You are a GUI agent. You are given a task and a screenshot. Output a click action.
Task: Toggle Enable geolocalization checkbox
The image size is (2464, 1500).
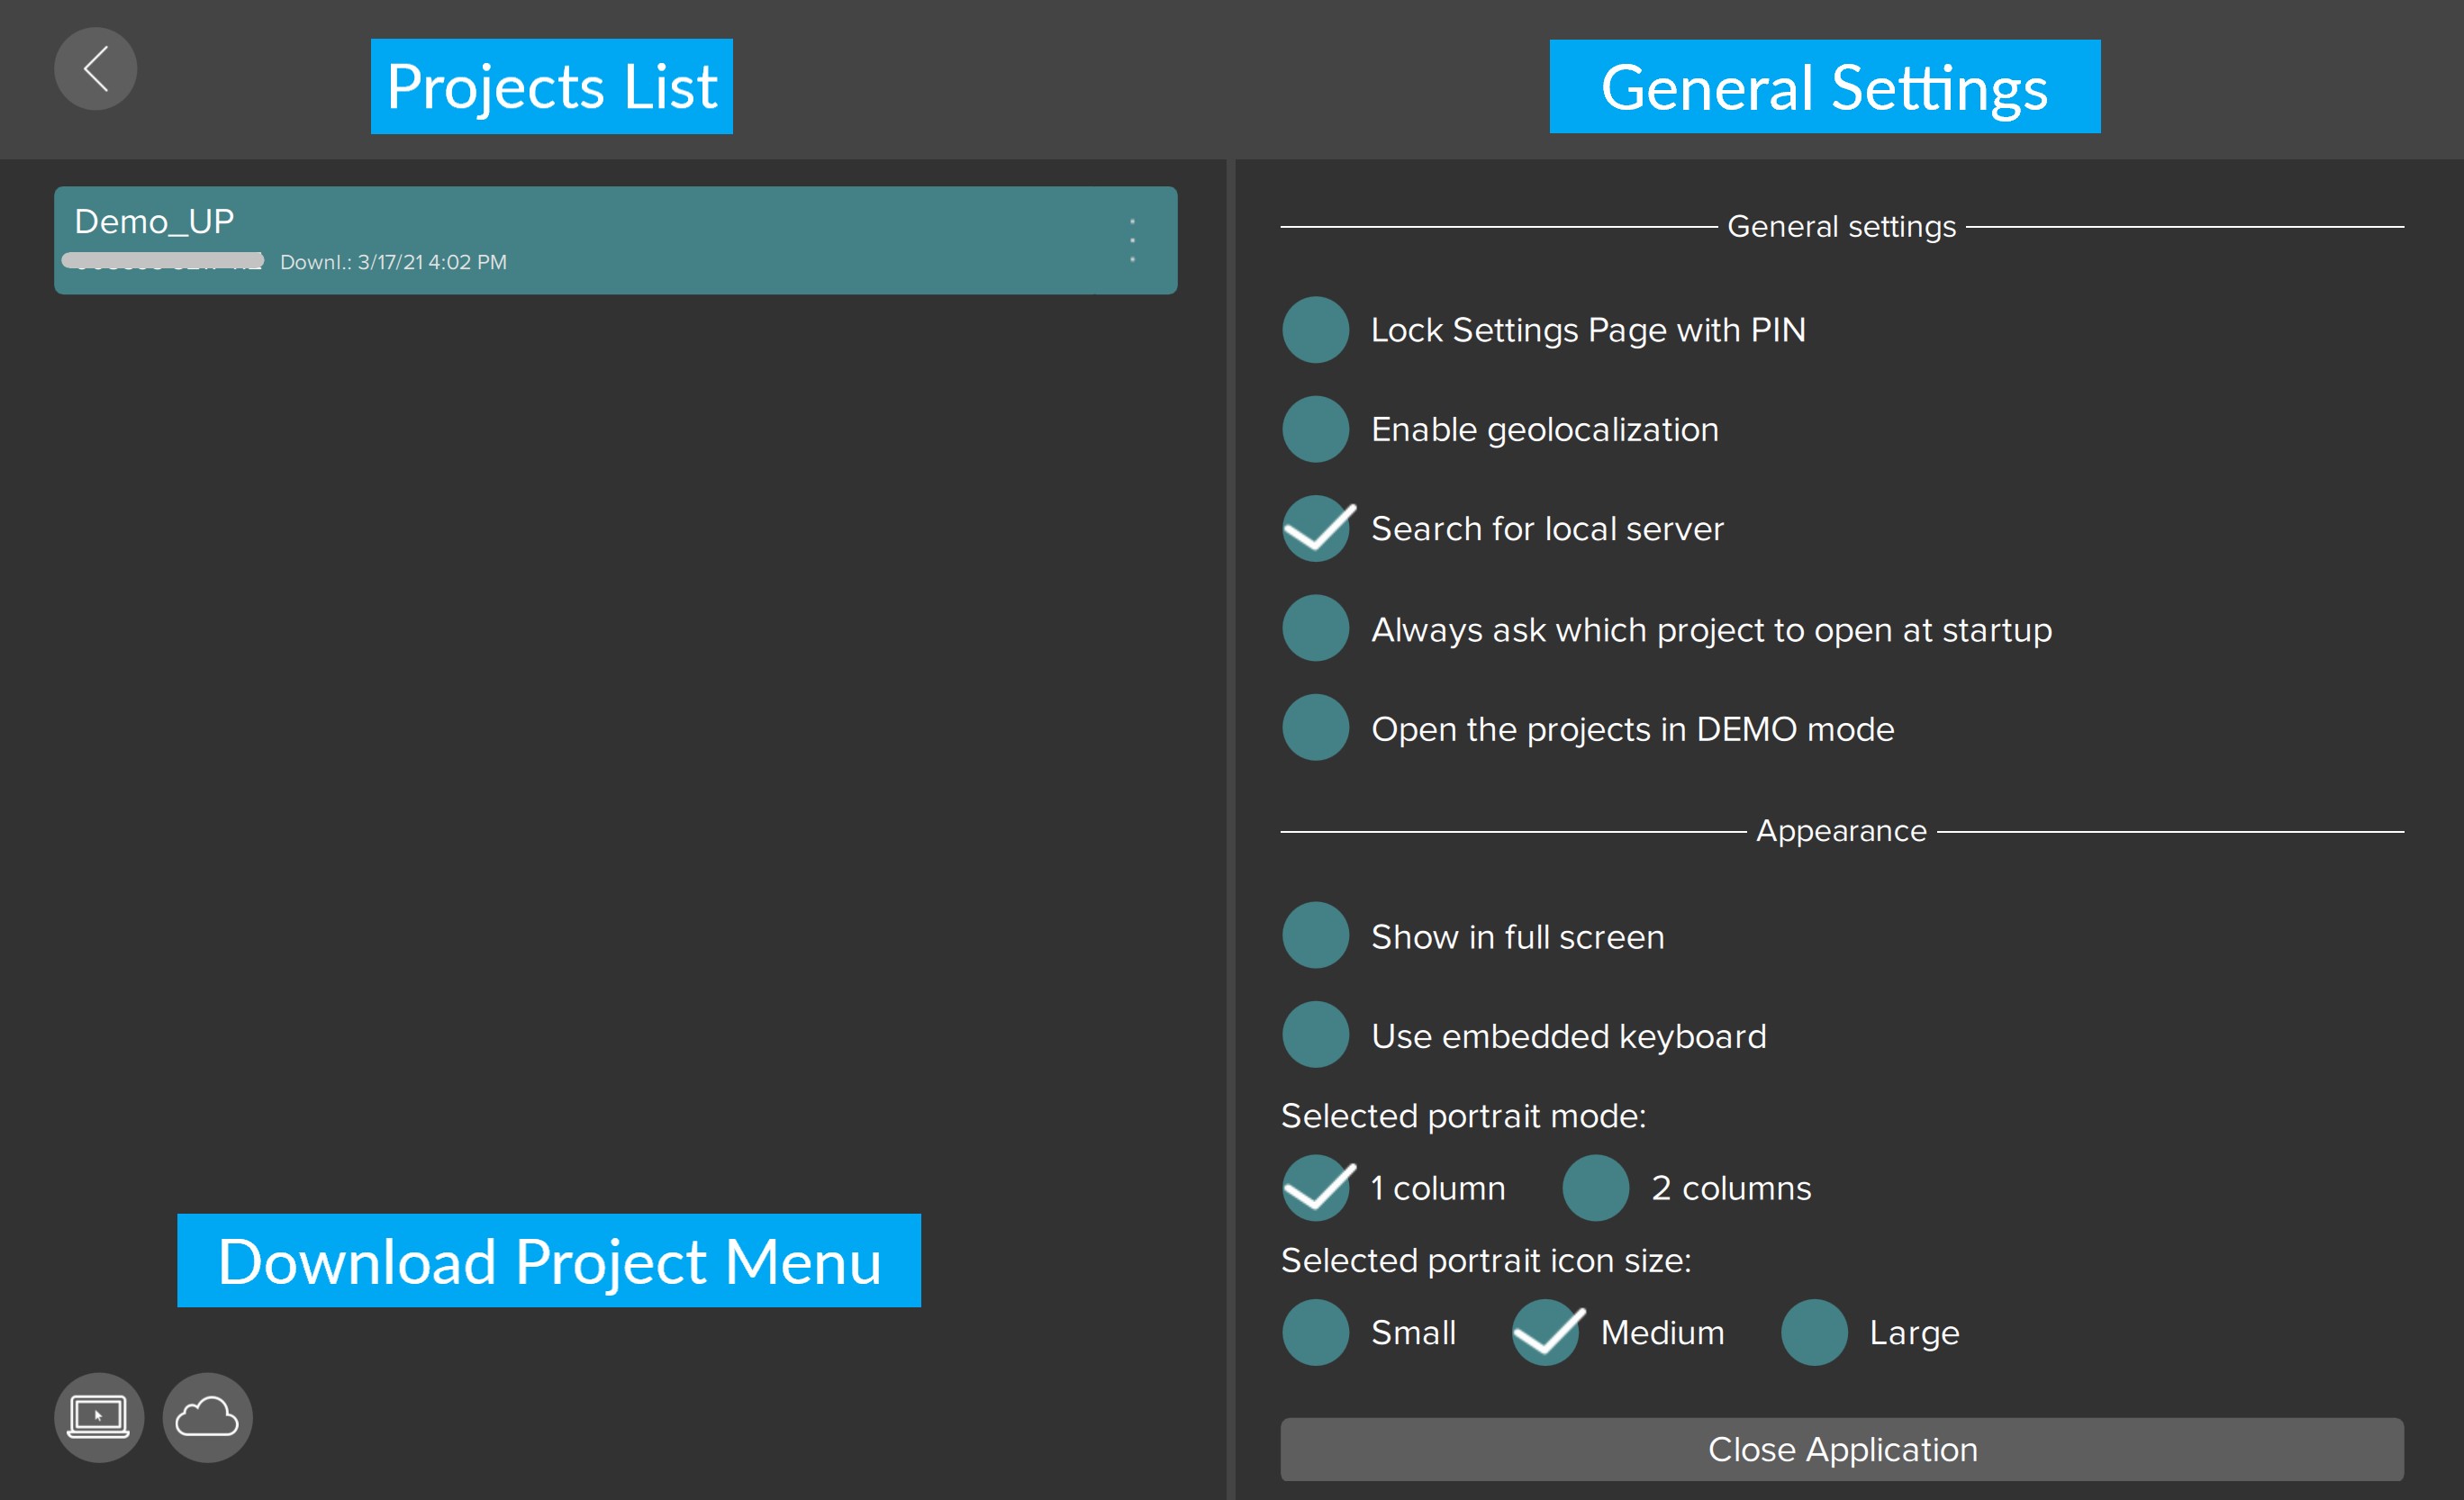click(x=1315, y=429)
